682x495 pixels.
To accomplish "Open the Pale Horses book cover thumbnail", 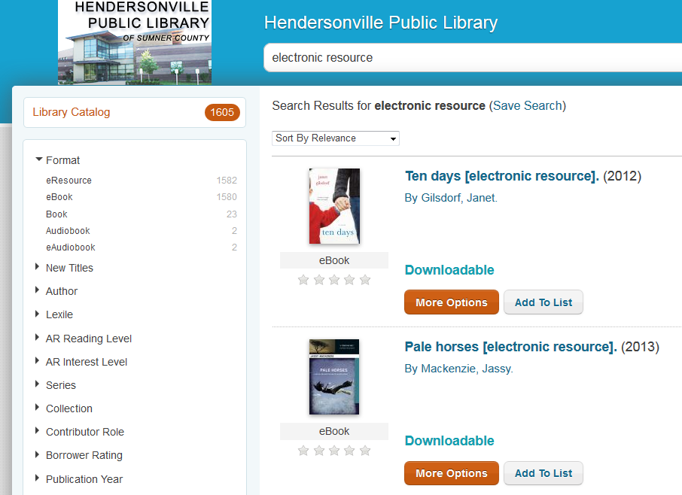I will [334, 377].
